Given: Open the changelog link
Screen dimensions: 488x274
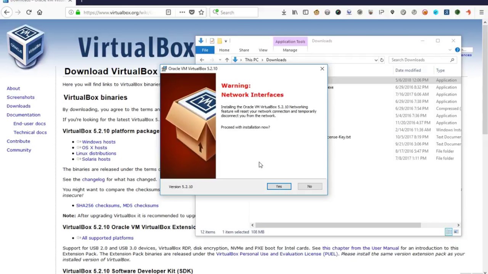Looking at the screenshot, I should 93,179.
